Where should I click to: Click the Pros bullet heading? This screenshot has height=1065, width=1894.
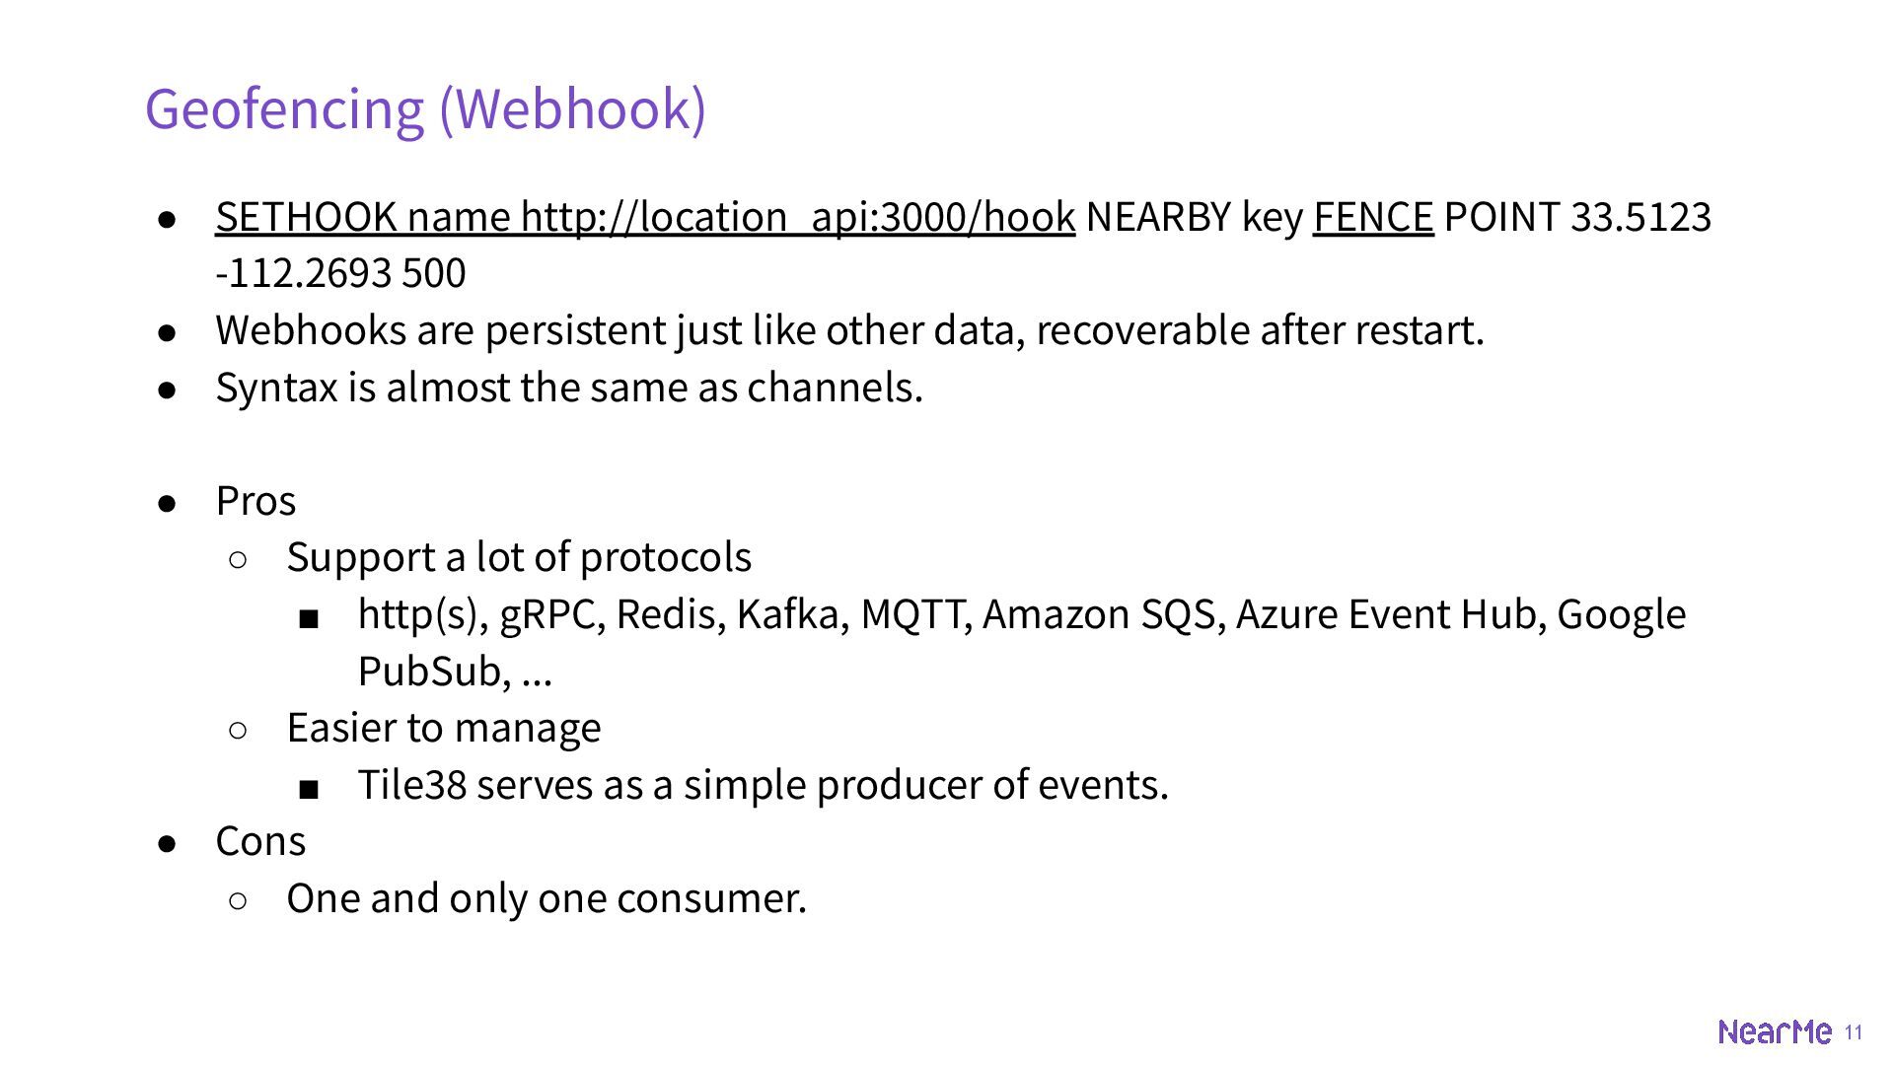point(255,501)
